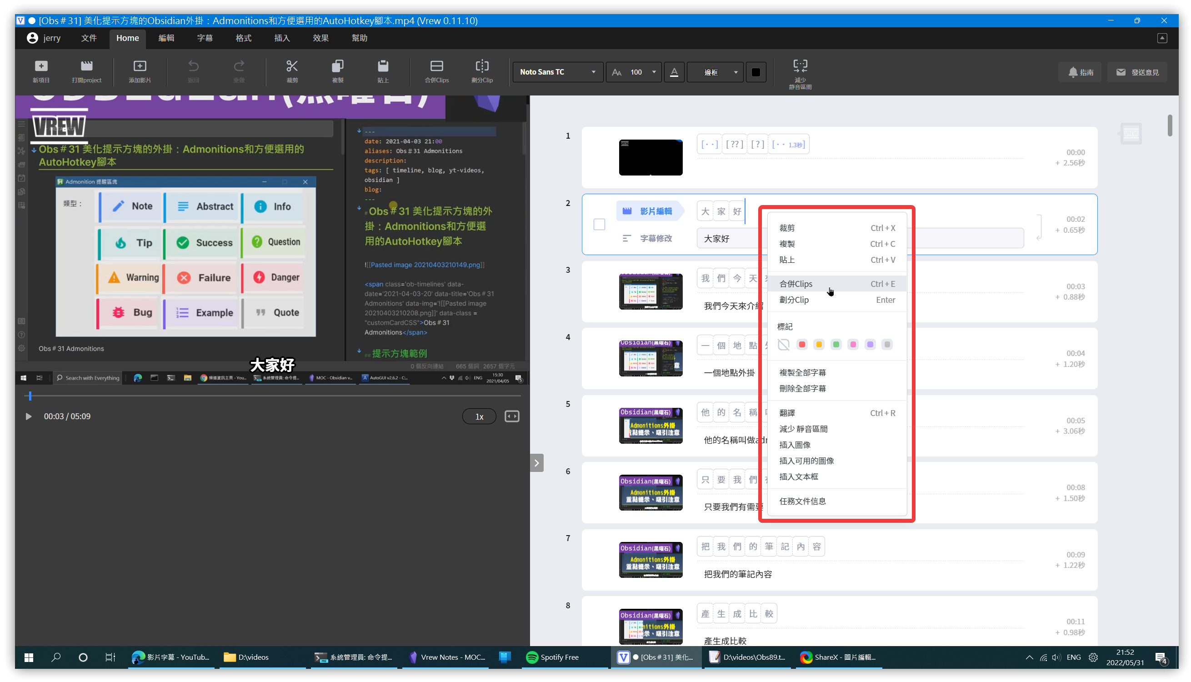Play the video preview
Screen dimensions: 1191x682
click(x=28, y=416)
